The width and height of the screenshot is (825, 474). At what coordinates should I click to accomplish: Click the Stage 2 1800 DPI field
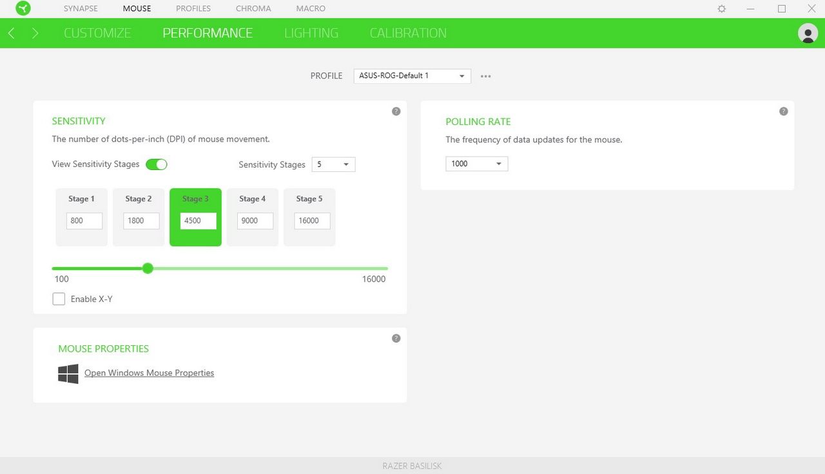(x=141, y=221)
